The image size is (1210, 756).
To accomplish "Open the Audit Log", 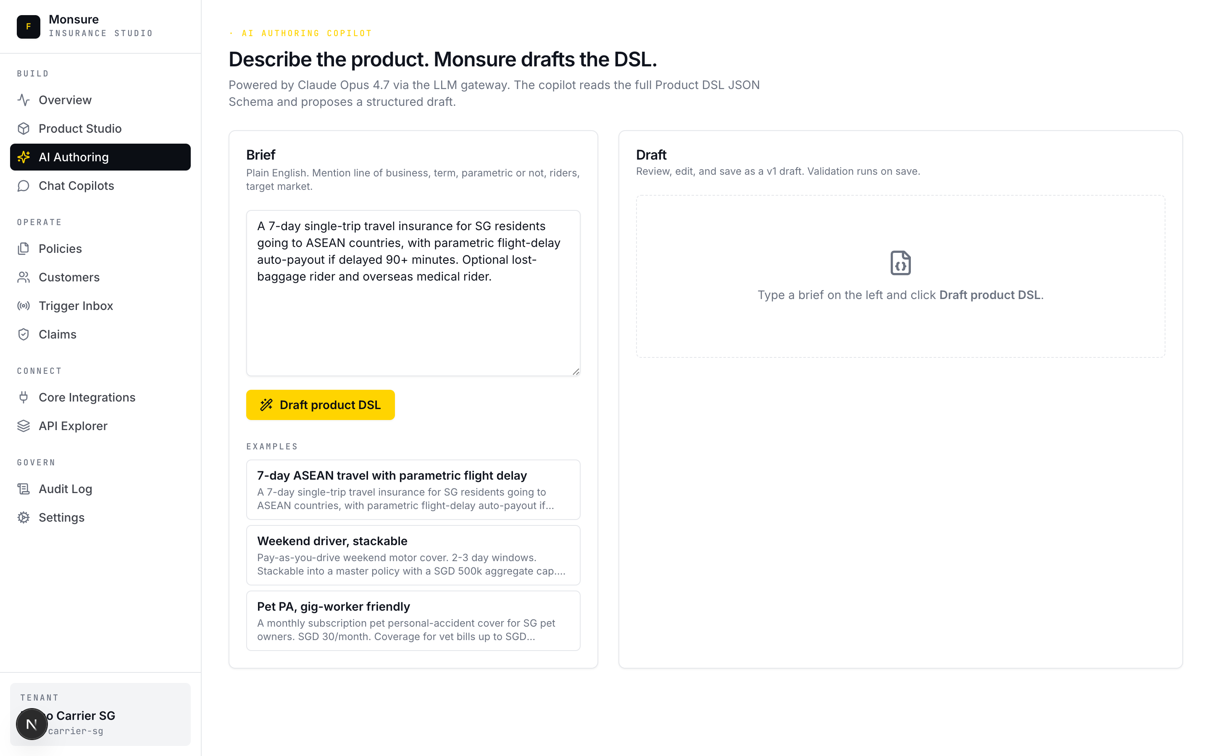I will coord(65,488).
